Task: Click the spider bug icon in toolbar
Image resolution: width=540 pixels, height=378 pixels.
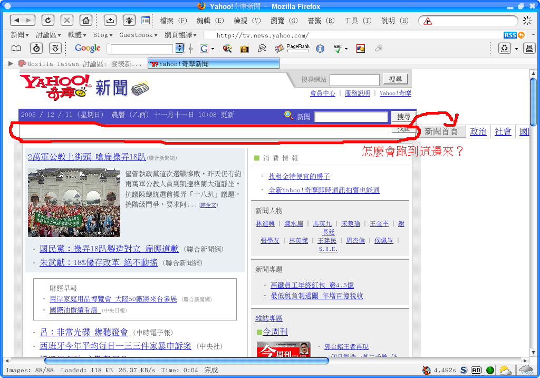Action: pos(128,21)
